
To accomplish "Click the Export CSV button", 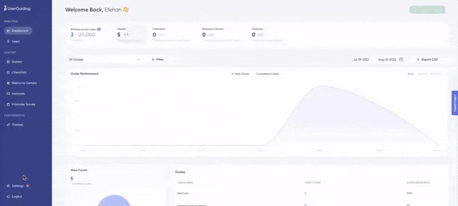I will [x=427, y=60].
